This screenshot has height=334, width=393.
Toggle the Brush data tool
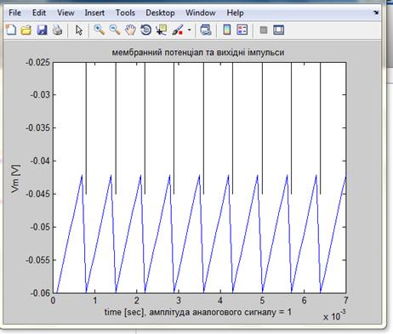click(x=178, y=30)
